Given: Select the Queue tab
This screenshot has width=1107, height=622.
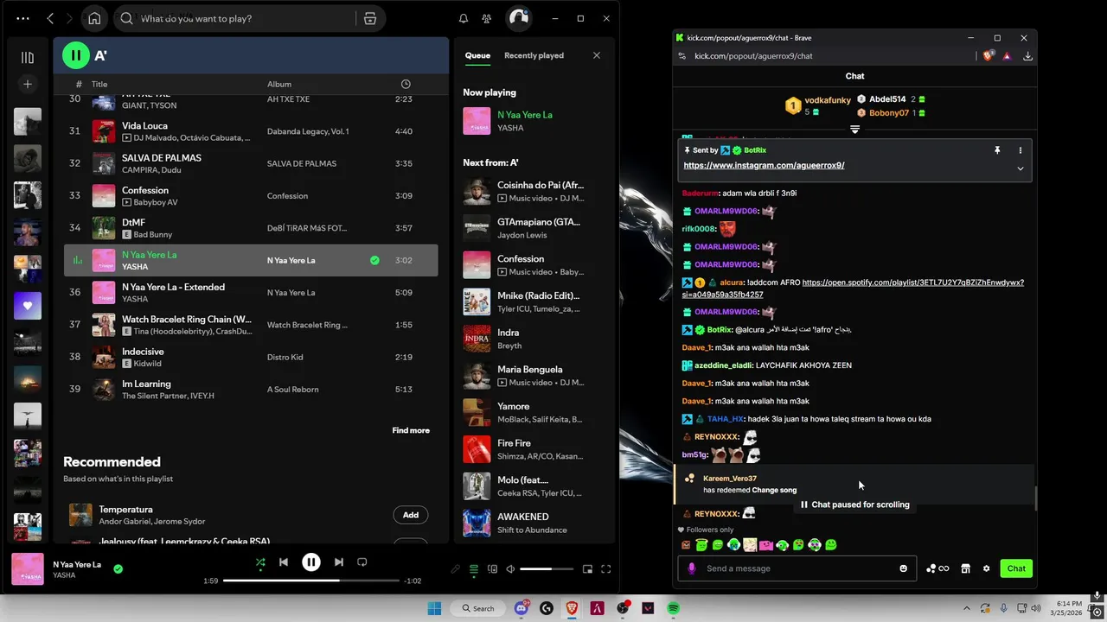Looking at the screenshot, I should click(x=477, y=55).
